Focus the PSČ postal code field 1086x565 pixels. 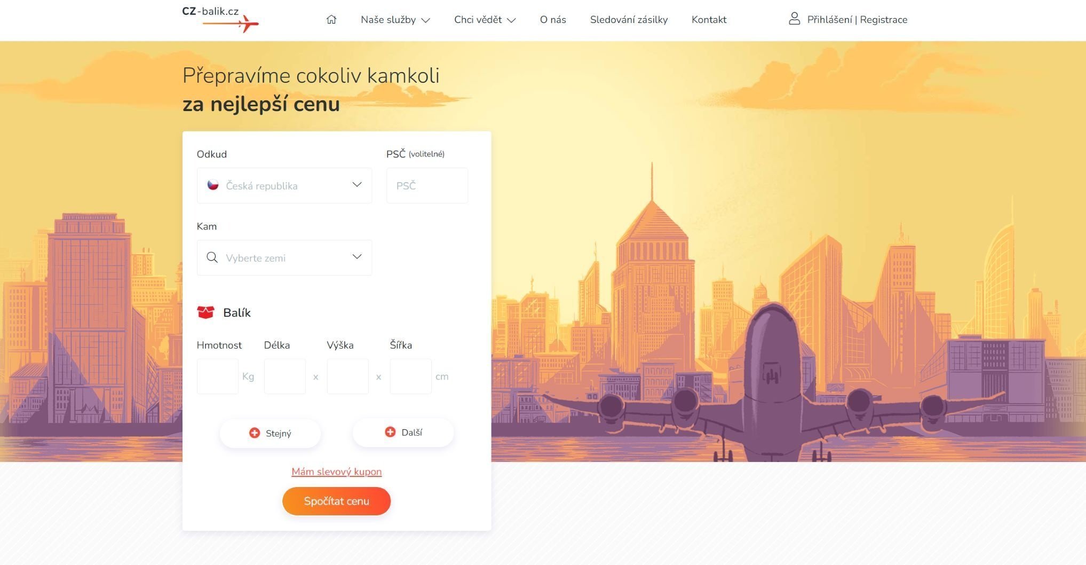[x=427, y=185]
